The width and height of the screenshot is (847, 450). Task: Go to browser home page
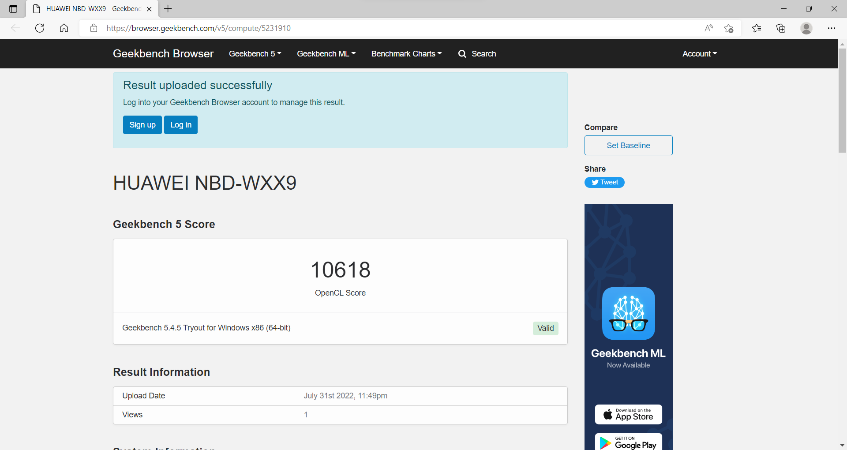point(64,28)
